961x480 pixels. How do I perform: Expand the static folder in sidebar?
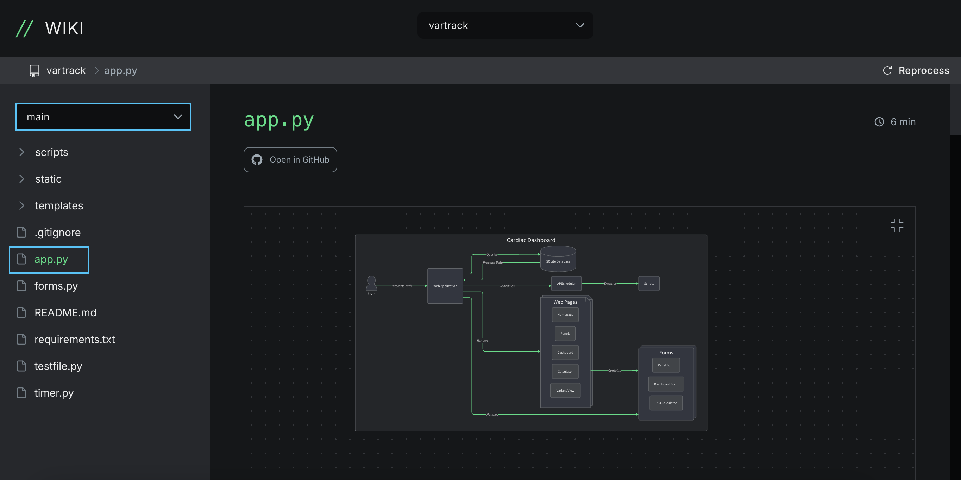tap(21, 178)
